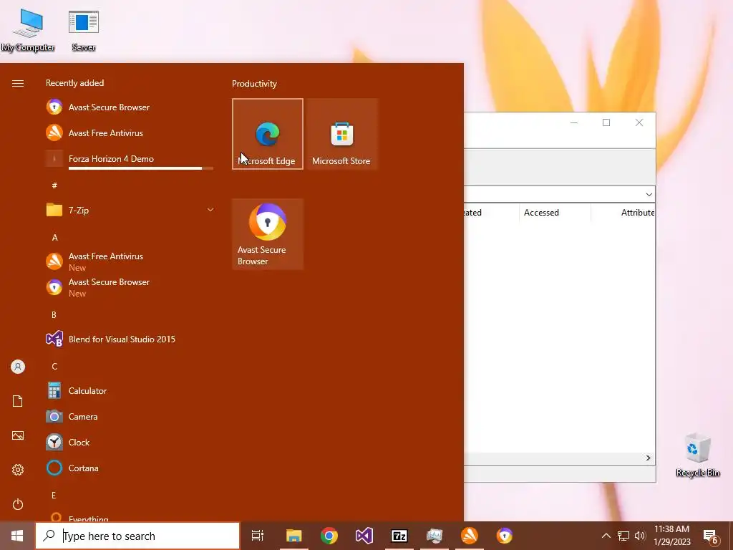Image resolution: width=733 pixels, height=550 pixels.
Task: Click the letter E section header
Action: tap(54, 495)
